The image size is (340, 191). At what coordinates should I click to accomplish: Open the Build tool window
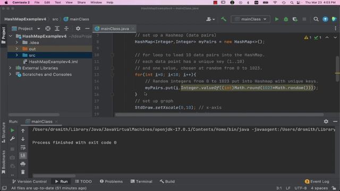coord(167,181)
